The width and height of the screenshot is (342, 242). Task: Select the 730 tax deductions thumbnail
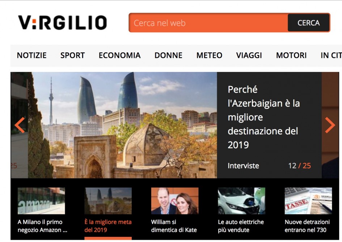coord(308,201)
